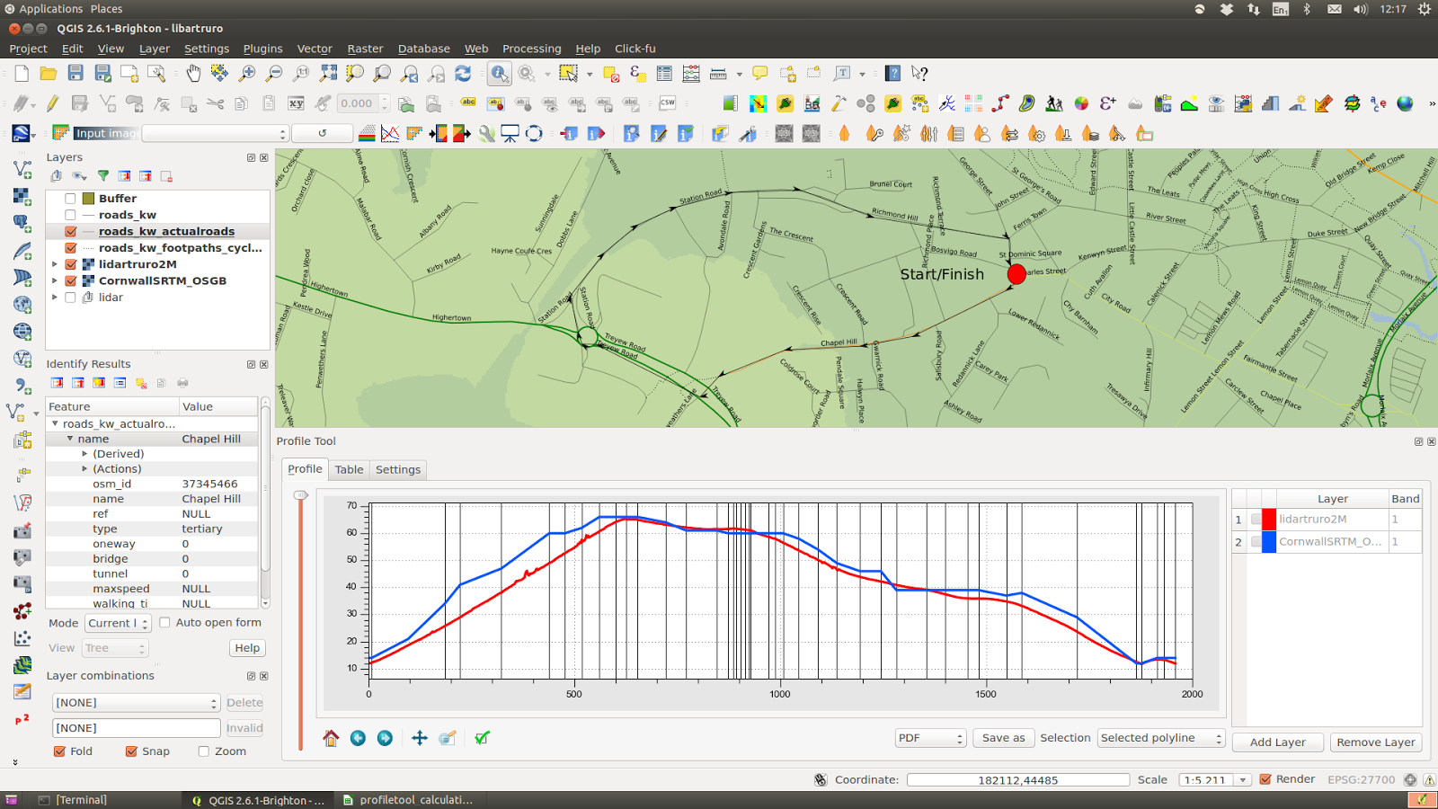Click the Save Project floppy disk icon
Viewport: 1438px width, 809px height.
click(75, 74)
